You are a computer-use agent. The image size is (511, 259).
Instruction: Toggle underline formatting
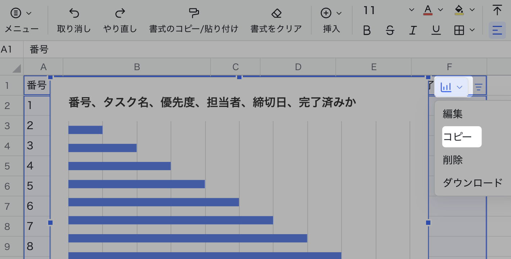coord(436,31)
